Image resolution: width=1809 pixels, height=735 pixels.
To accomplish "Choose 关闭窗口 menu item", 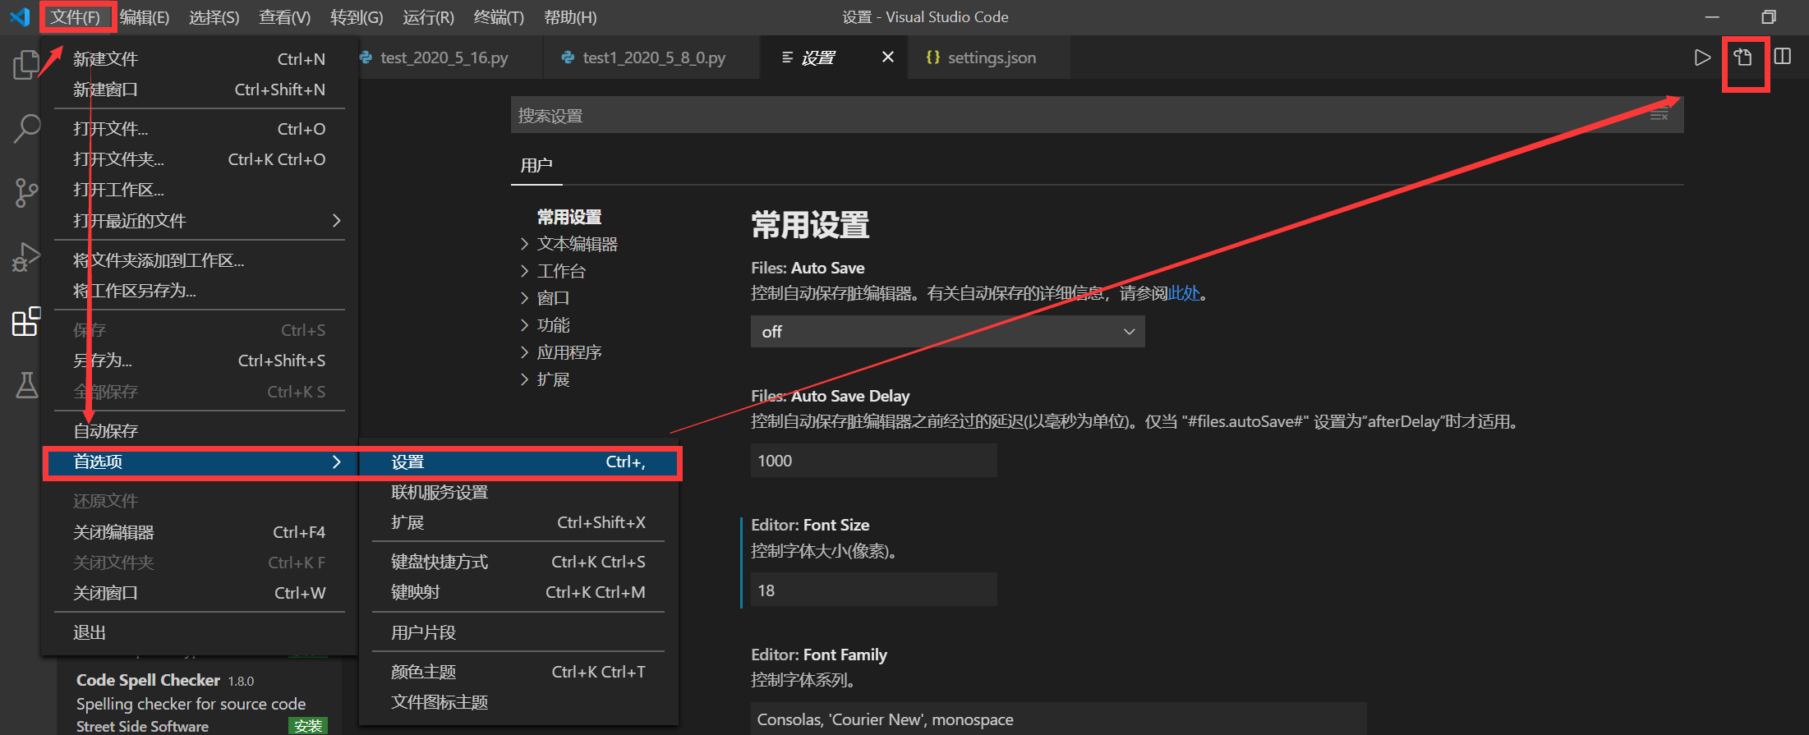I will point(199,593).
